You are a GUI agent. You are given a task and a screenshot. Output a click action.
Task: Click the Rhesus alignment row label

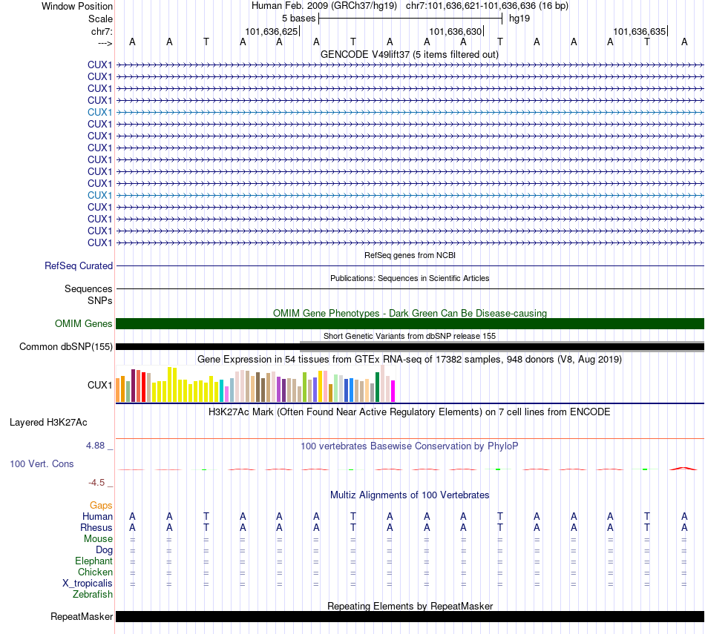(x=96, y=527)
